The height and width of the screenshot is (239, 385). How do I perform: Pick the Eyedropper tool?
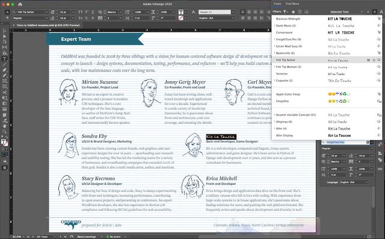coord(4,121)
